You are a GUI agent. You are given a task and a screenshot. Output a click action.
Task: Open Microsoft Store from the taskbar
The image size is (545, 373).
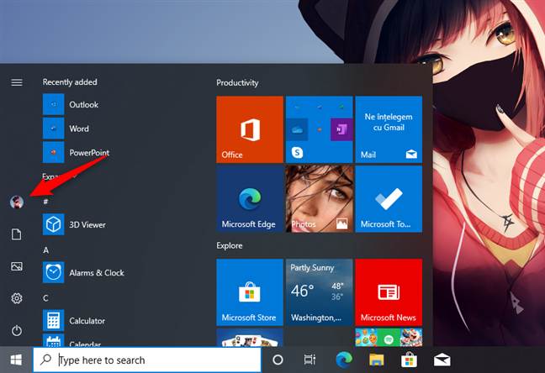coord(409,360)
